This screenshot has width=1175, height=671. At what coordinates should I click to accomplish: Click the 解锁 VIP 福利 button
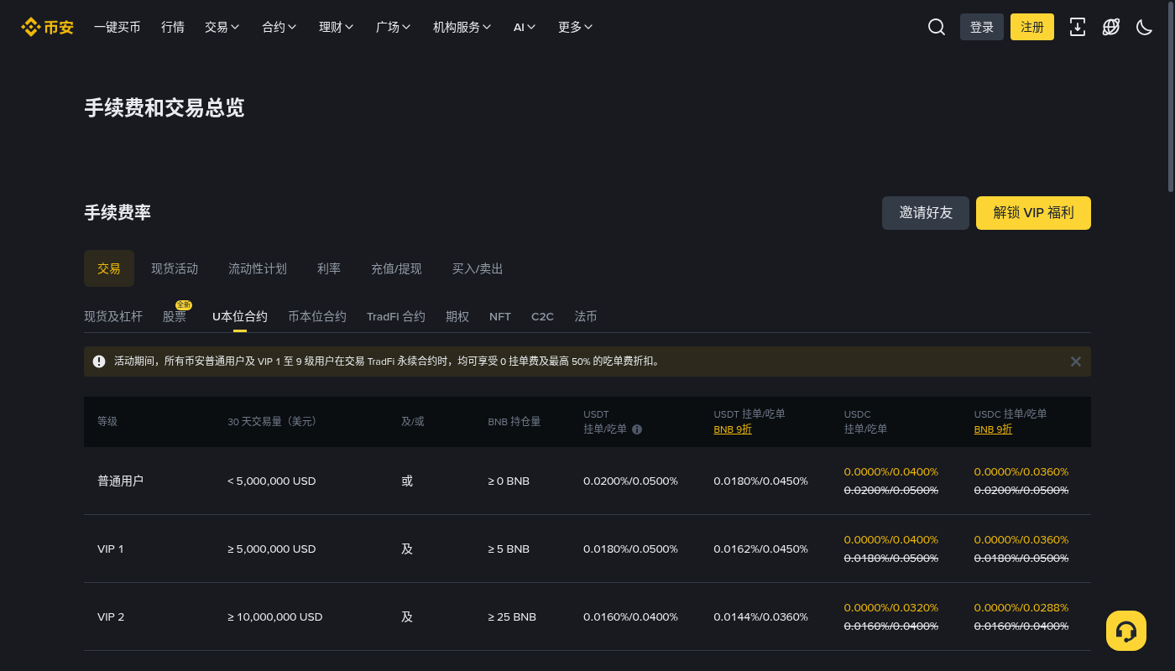pyautogui.click(x=1033, y=213)
